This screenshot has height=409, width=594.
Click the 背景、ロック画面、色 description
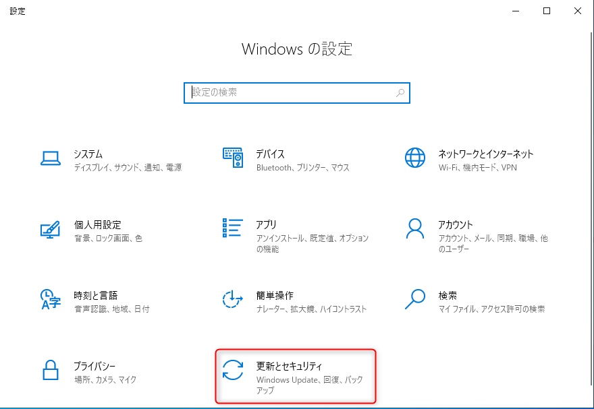108,238
